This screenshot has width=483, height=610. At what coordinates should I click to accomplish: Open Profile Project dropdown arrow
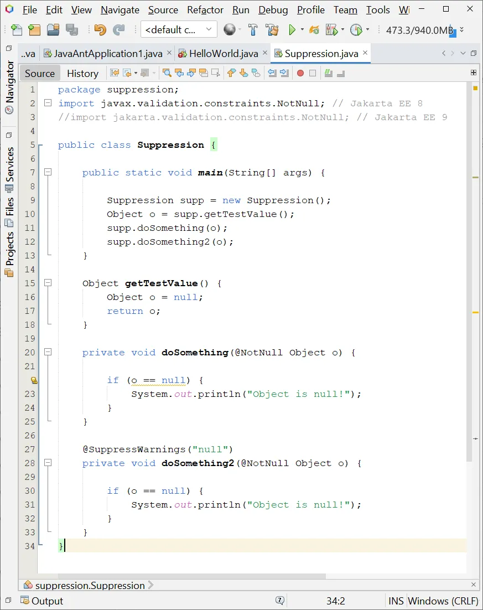342,29
